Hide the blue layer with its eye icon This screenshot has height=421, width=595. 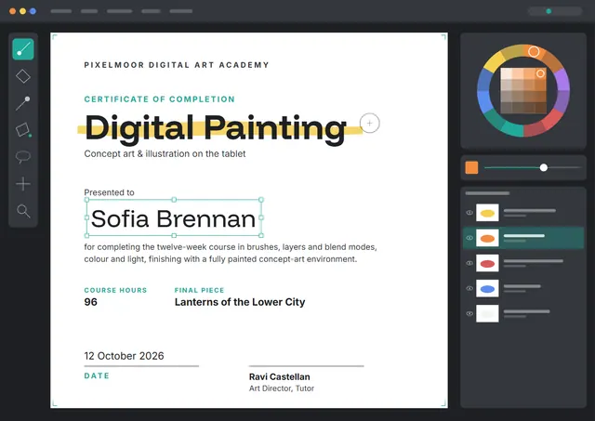coord(469,288)
